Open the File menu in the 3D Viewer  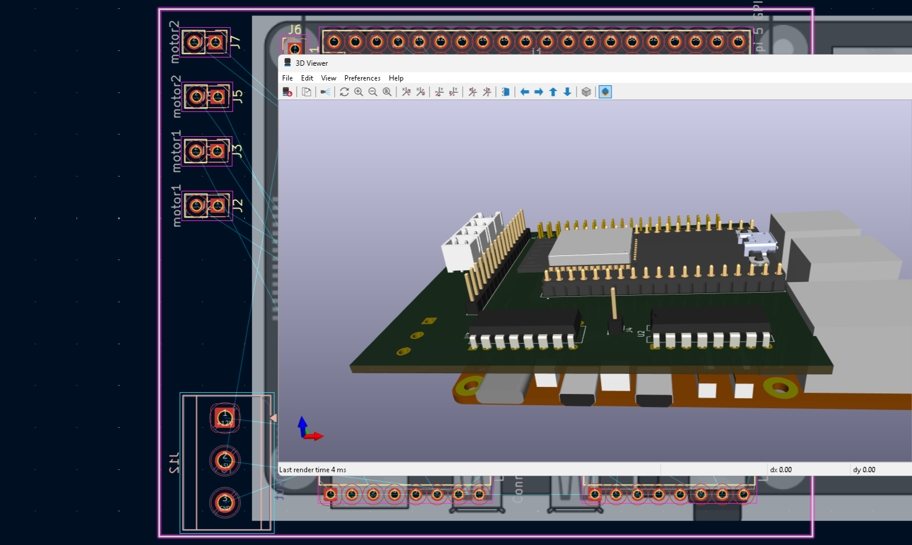coord(287,78)
